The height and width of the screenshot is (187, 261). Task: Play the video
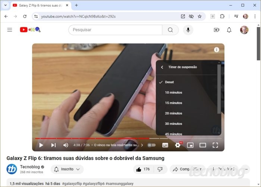click(x=41, y=145)
